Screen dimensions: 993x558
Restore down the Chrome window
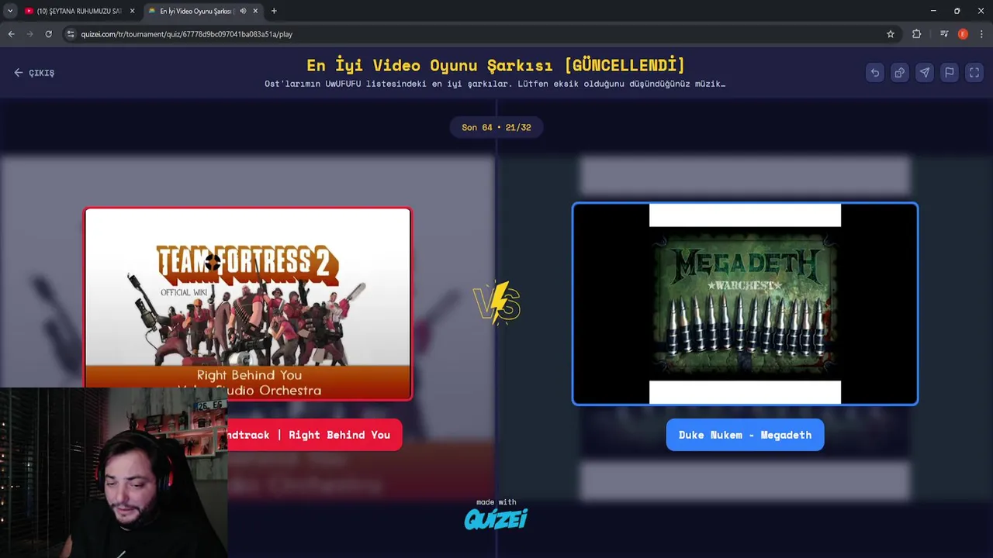coord(957,11)
